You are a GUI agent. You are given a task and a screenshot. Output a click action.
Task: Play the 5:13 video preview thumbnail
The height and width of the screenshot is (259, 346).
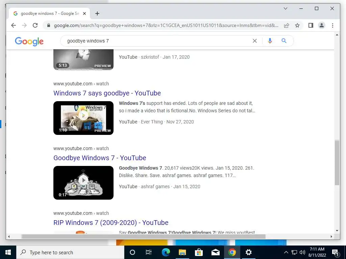point(83,59)
